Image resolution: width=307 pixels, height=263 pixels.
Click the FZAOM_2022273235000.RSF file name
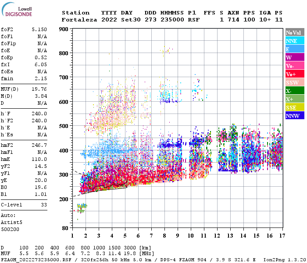click(x=36, y=259)
